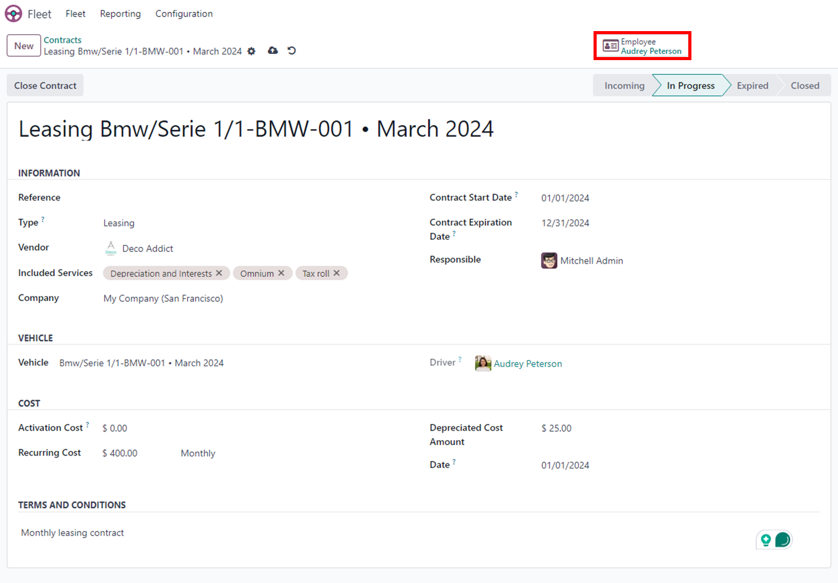Open recurring frequency dropdown Monthly
The image size is (838, 583).
tap(198, 453)
